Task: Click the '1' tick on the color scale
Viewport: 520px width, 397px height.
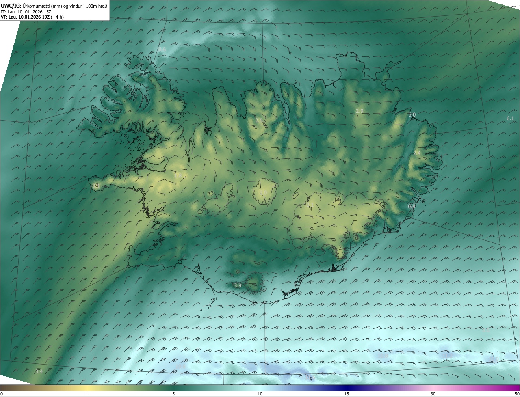Action: 87,394
